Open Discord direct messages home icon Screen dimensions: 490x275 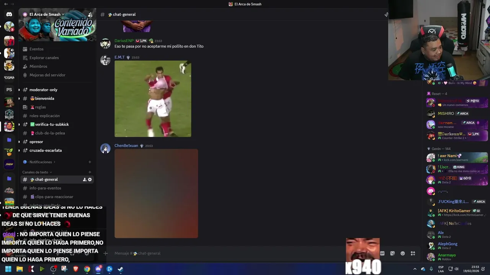(x=9, y=14)
